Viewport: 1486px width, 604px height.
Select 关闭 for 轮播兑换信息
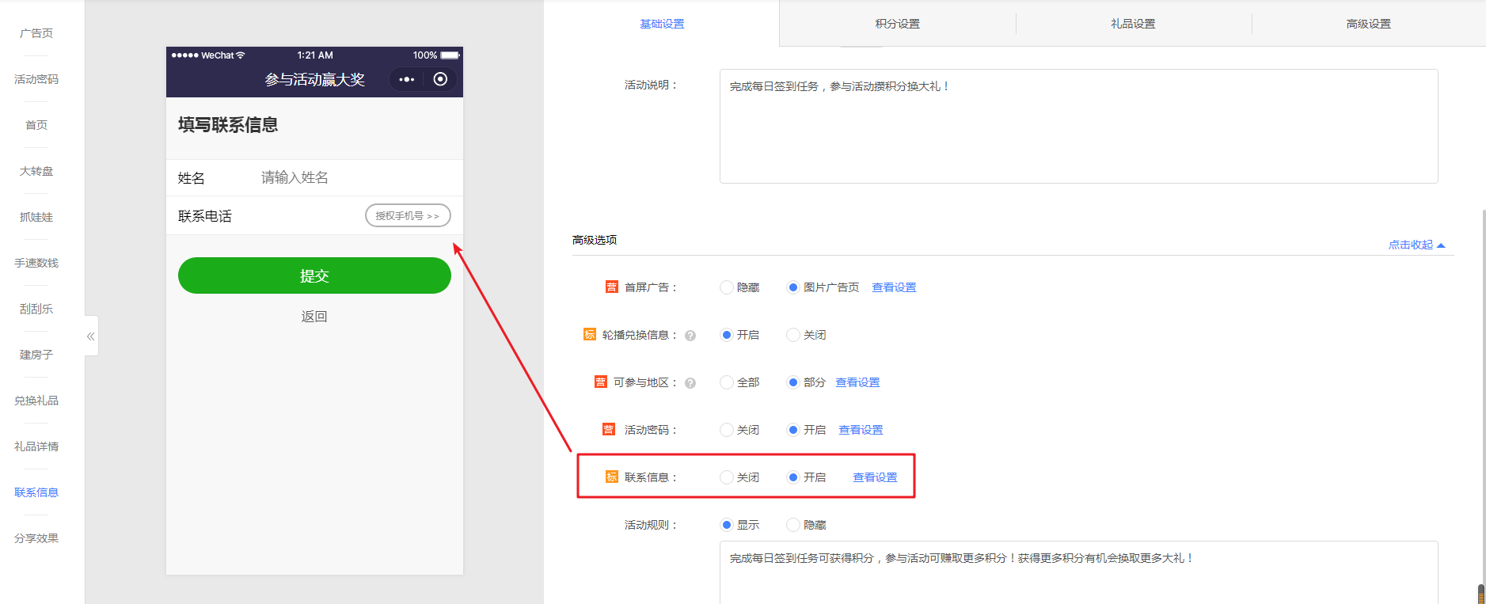coord(792,335)
